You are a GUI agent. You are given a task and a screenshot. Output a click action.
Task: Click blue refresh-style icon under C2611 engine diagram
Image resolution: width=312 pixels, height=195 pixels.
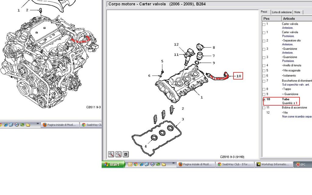pyautogui.click(x=11, y=125)
